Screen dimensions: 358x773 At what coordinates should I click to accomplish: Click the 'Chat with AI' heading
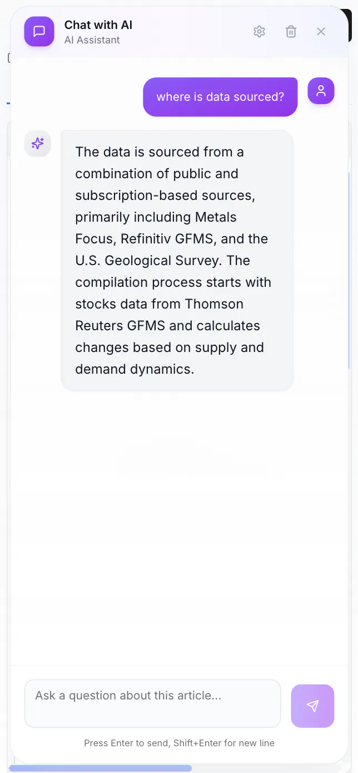coord(98,25)
